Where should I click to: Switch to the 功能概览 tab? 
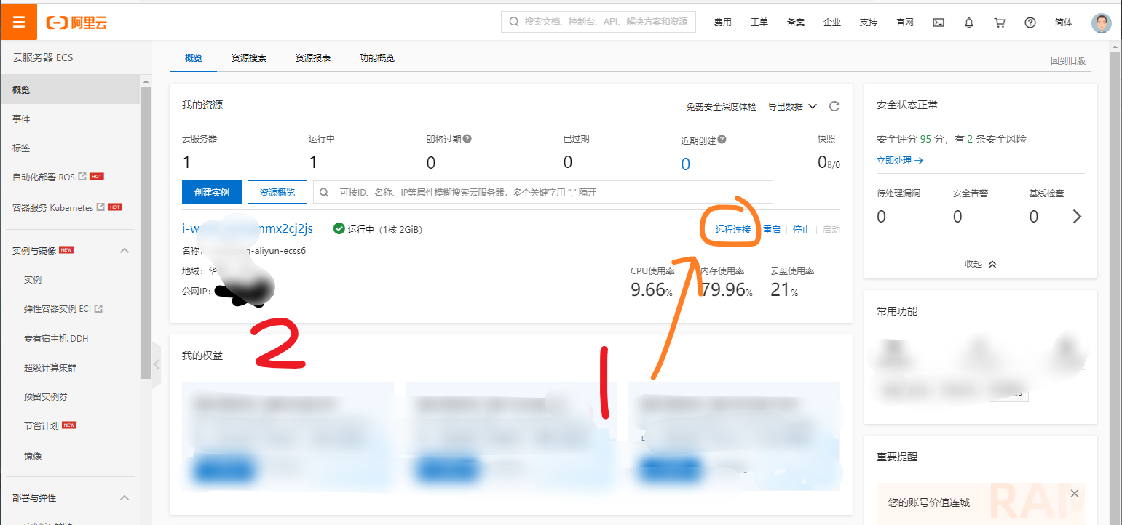point(376,57)
